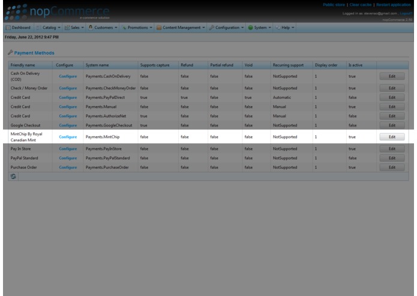Open the Customers menu
417x296 pixels.
[104, 28]
